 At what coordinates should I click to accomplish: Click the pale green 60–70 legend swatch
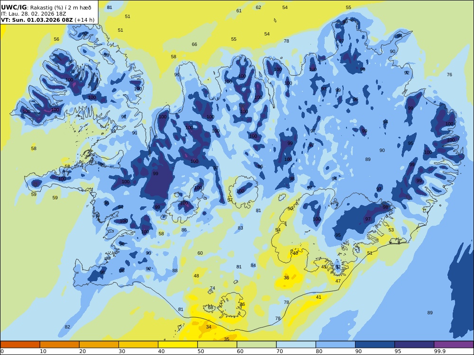tap(256, 345)
